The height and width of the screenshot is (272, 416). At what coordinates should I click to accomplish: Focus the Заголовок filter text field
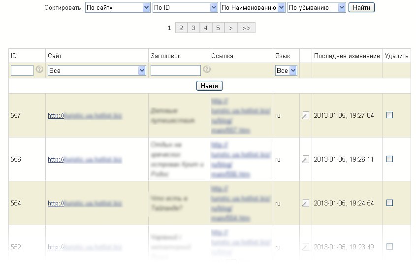point(175,71)
